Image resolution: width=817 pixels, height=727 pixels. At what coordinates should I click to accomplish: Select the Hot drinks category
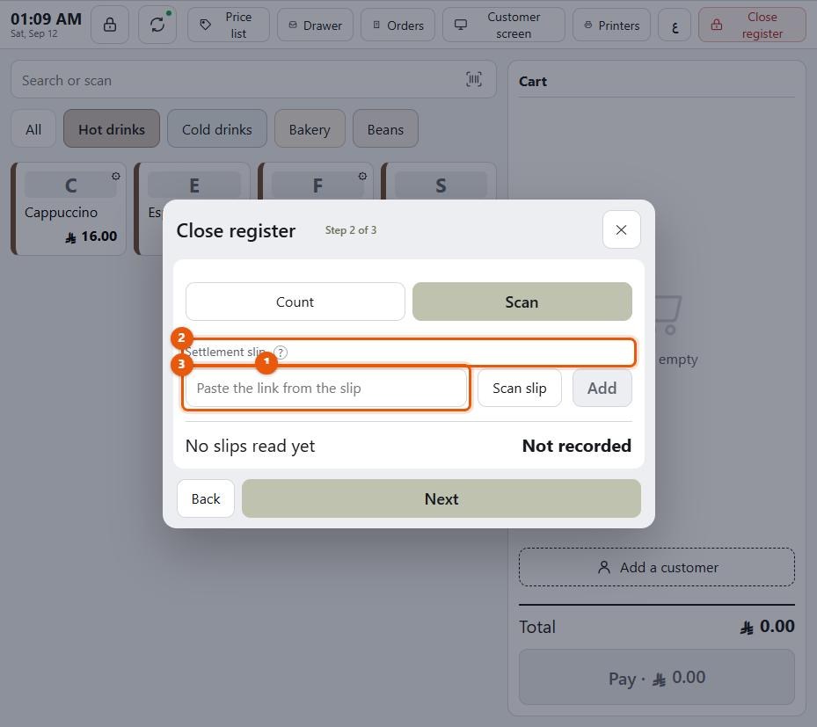(x=112, y=129)
